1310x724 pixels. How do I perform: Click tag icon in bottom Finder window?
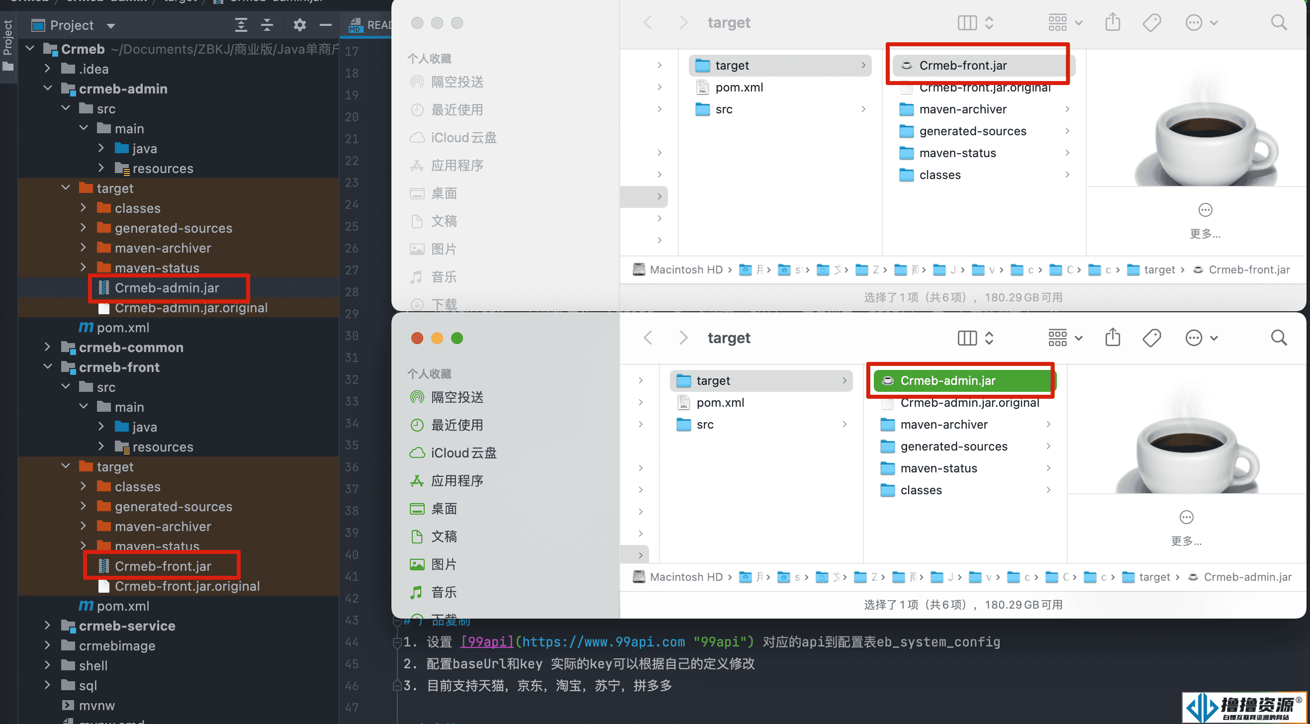(x=1151, y=338)
